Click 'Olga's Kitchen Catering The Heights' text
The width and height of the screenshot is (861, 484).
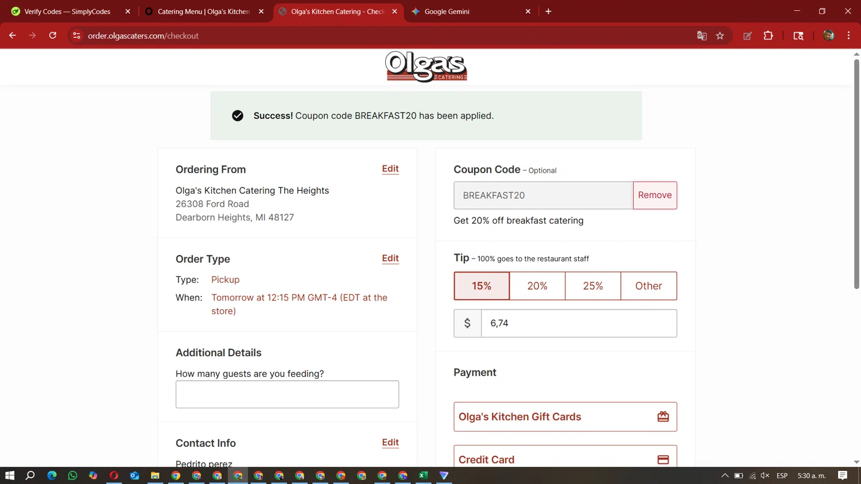click(252, 190)
